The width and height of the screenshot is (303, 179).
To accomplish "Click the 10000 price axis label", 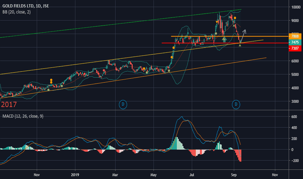I will pos(296,7).
